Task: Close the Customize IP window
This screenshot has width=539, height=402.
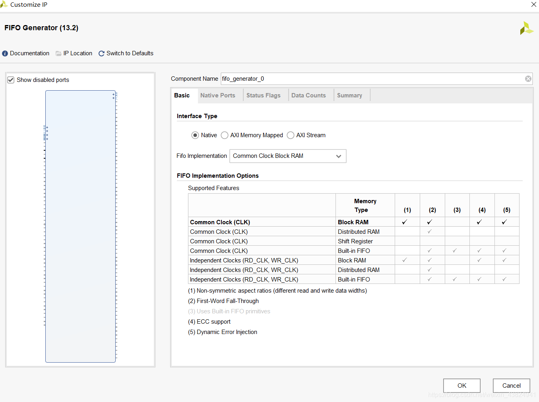Action: (x=533, y=4)
